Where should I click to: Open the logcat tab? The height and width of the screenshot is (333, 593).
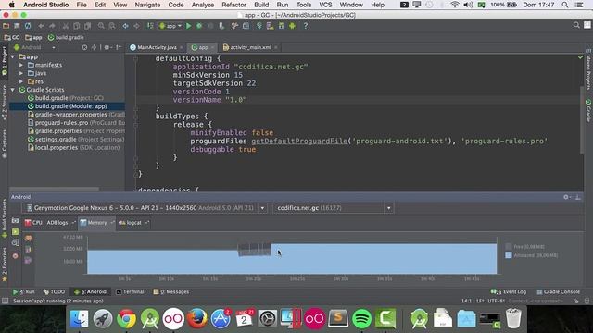(132, 223)
